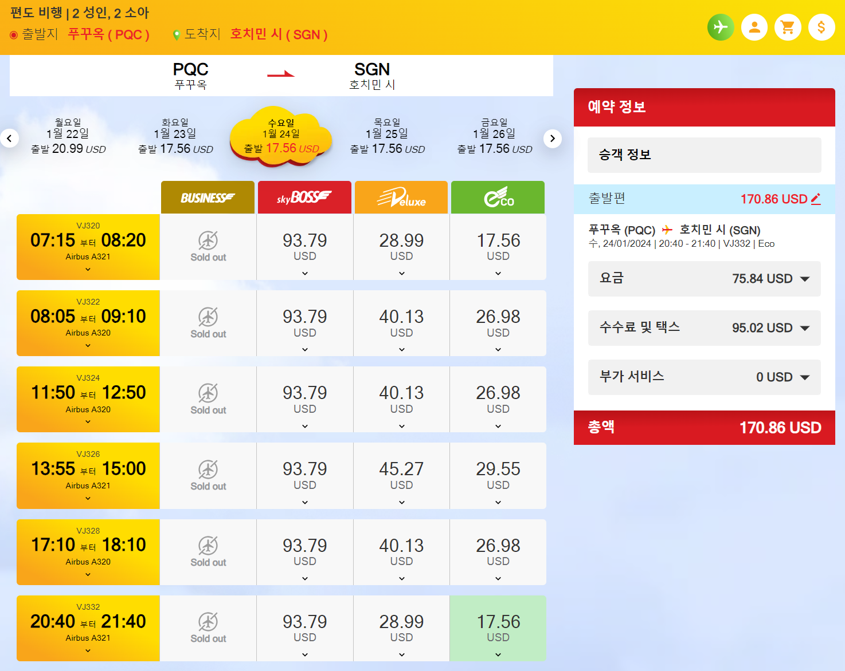Open the shopping cart icon

[x=788, y=27]
